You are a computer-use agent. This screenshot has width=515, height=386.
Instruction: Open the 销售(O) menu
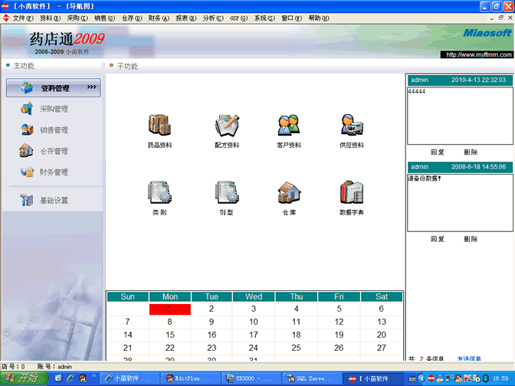(x=104, y=18)
